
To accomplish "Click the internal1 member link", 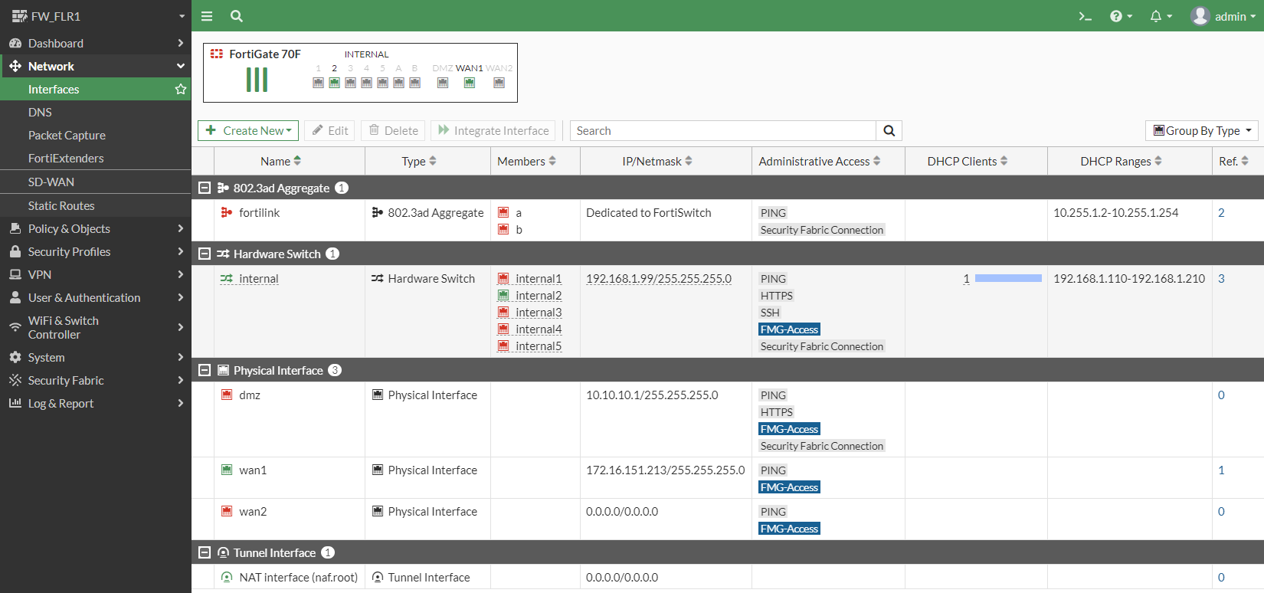I will 539,279.
